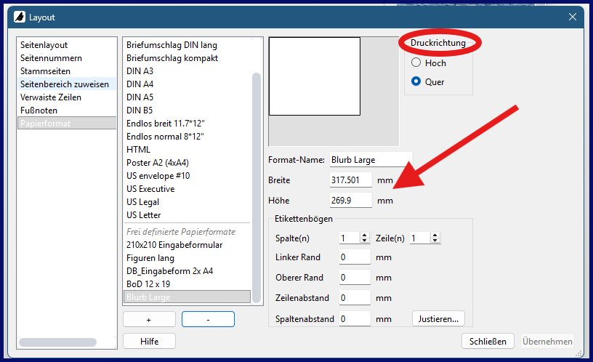Open the Hilfe help button
The image size is (593, 362).
tap(149, 341)
